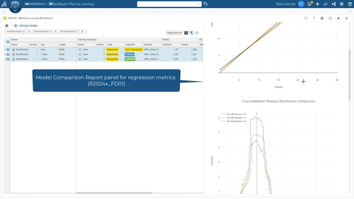Pin the workbench widget

pos(338,18)
